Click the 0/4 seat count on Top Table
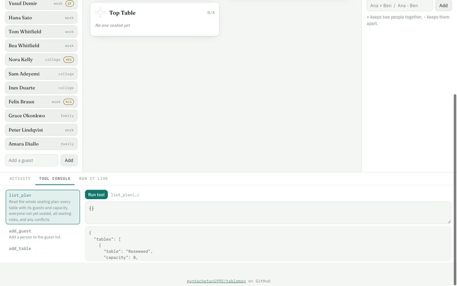The height and width of the screenshot is (286, 457). tap(211, 12)
